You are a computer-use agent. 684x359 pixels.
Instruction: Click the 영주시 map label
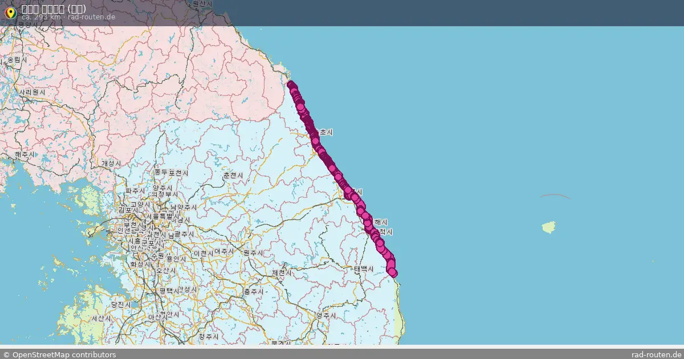click(x=326, y=315)
